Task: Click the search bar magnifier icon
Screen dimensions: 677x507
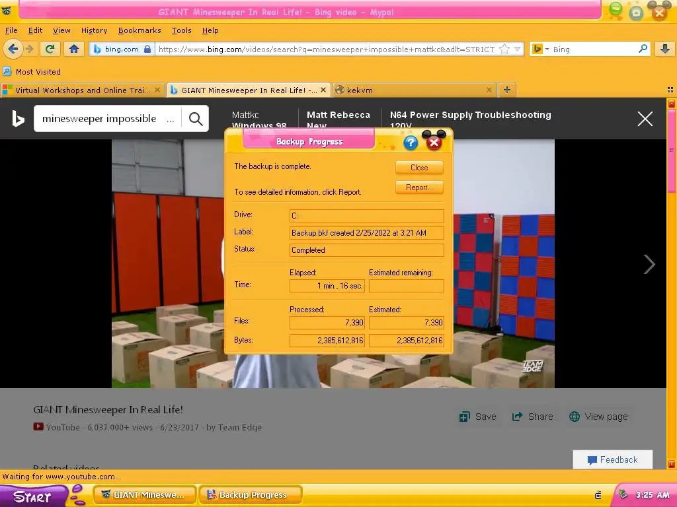Action: tap(643, 49)
